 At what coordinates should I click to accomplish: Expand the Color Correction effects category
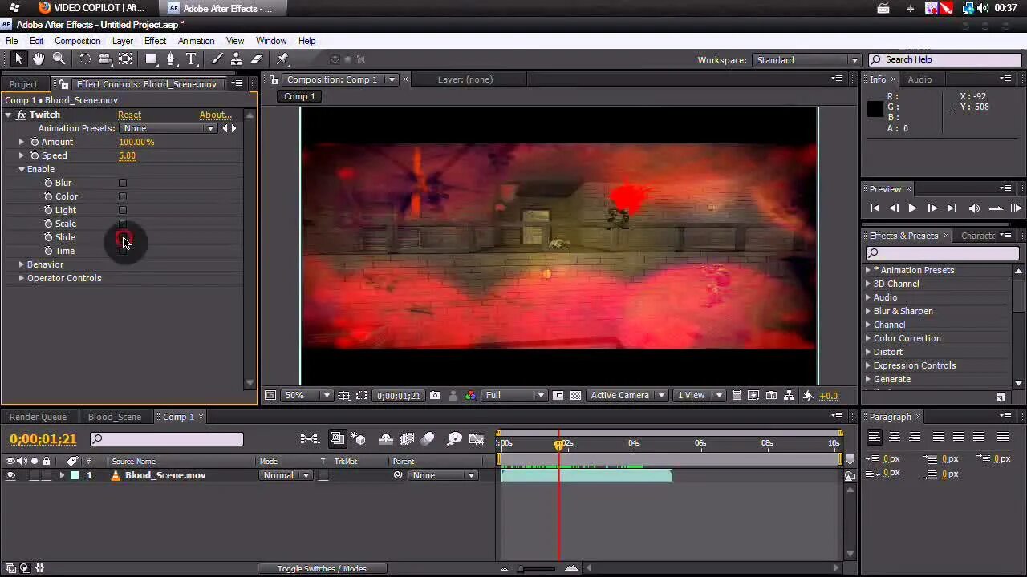tap(868, 338)
